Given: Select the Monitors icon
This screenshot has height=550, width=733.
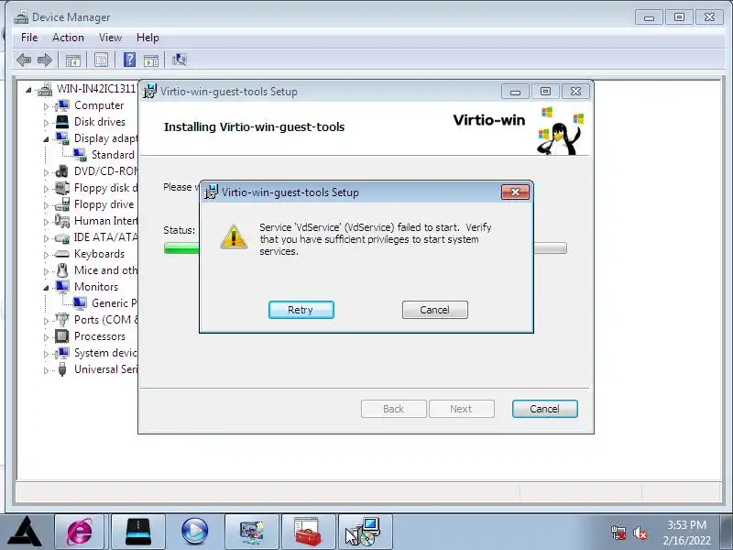Looking at the screenshot, I should tap(61, 287).
